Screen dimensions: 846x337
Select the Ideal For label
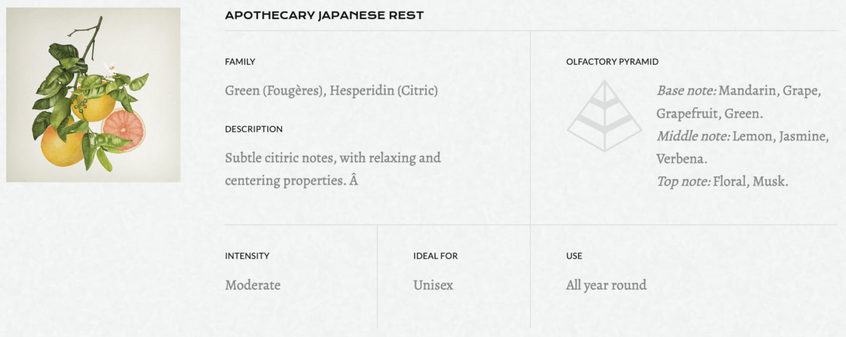point(435,256)
